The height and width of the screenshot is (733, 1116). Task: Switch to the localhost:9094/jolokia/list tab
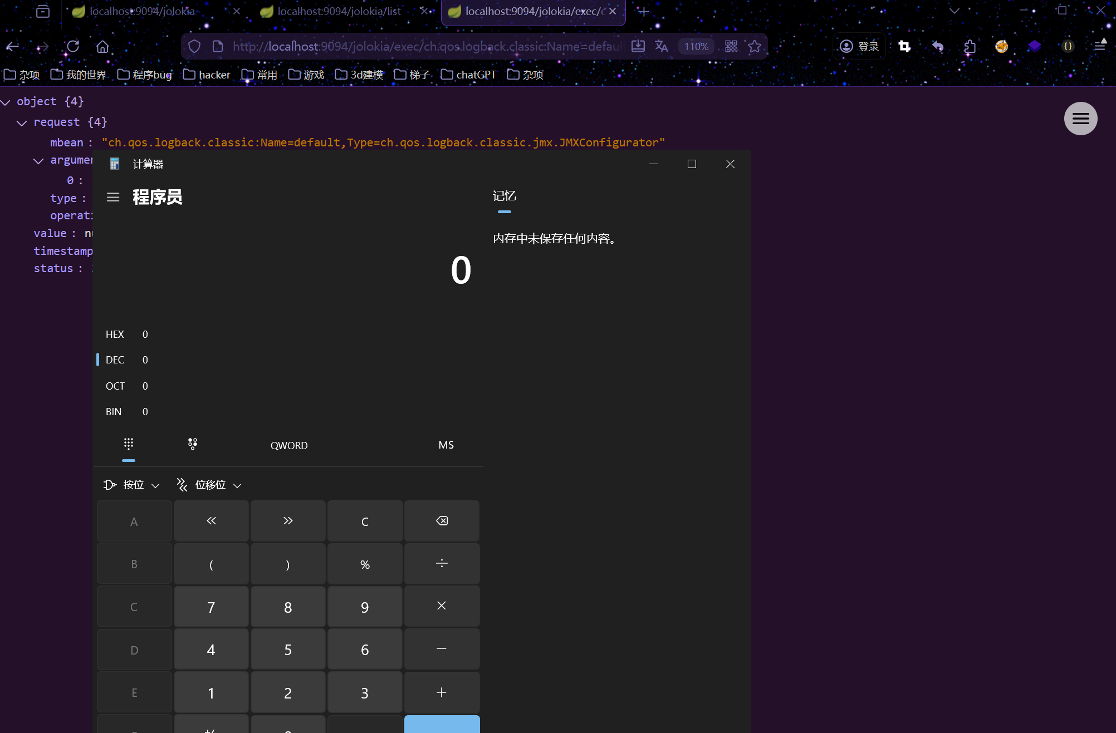[339, 11]
